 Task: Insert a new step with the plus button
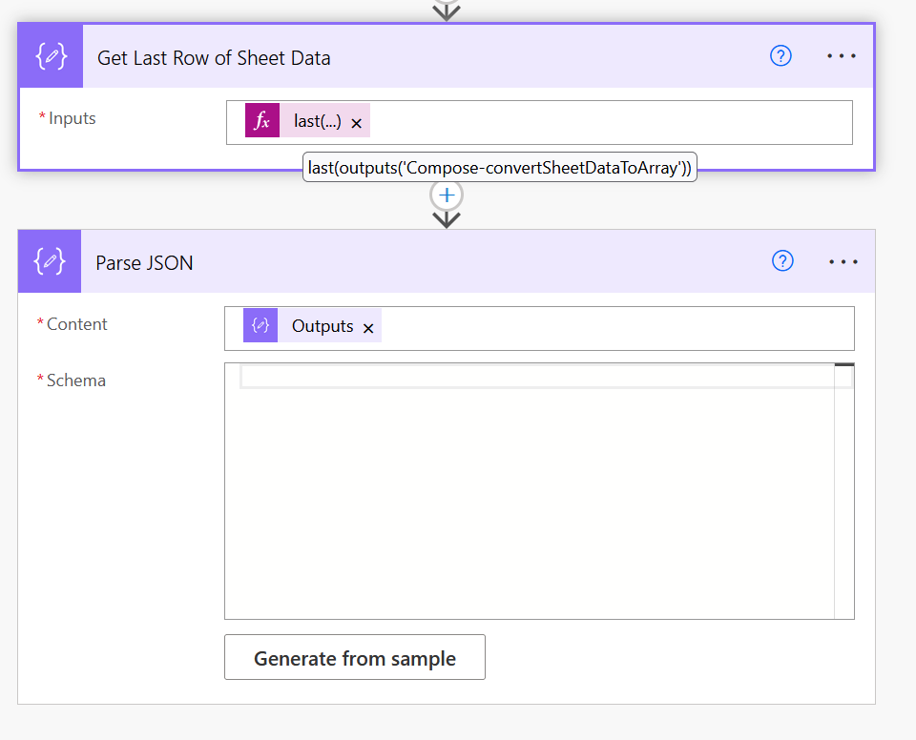(x=447, y=195)
